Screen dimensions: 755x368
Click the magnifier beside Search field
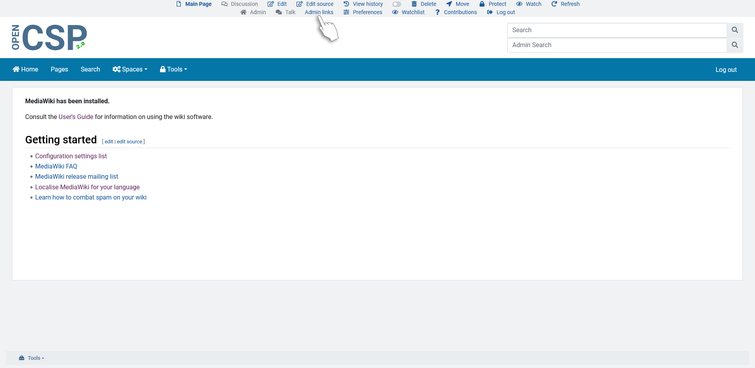tap(735, 30)
